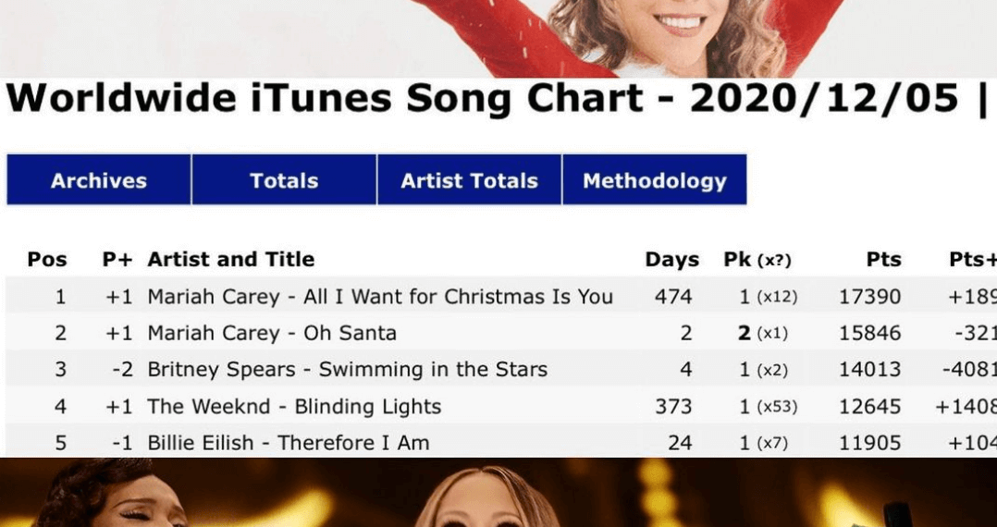Click the Days column header
The image size is (997, 527).
tap(671, 260)
